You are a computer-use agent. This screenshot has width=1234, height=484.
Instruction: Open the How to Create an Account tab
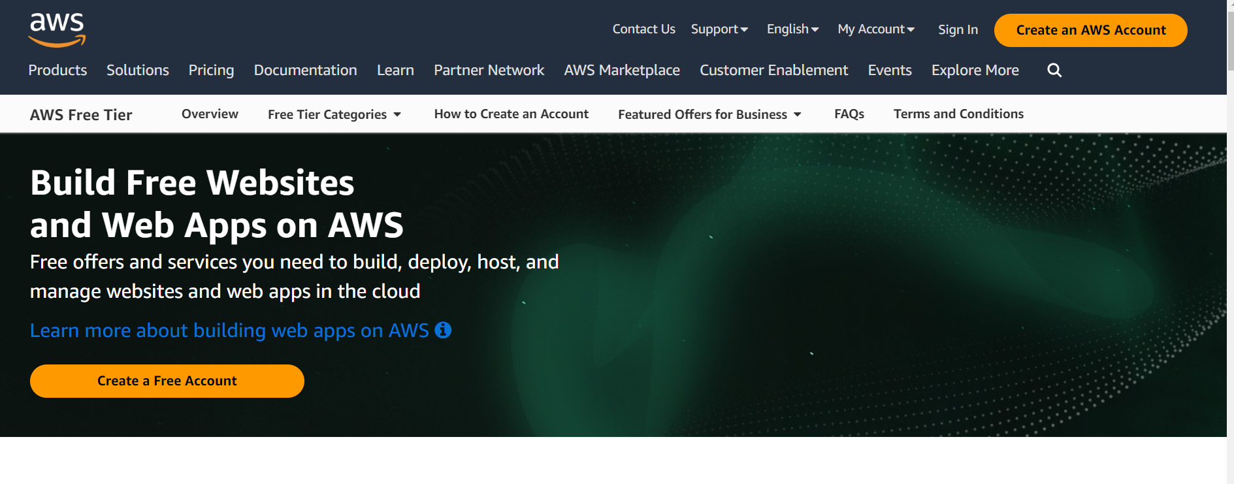point(511,114)
